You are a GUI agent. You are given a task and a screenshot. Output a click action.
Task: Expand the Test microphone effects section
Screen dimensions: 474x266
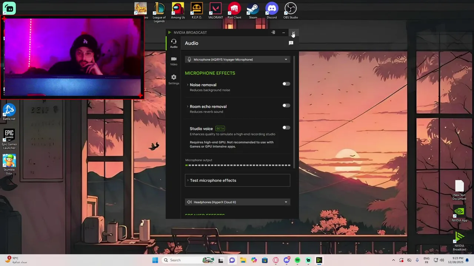237,180
